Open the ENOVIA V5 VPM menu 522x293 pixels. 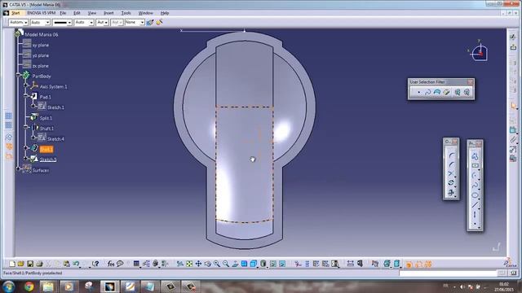tap(42, 13)
